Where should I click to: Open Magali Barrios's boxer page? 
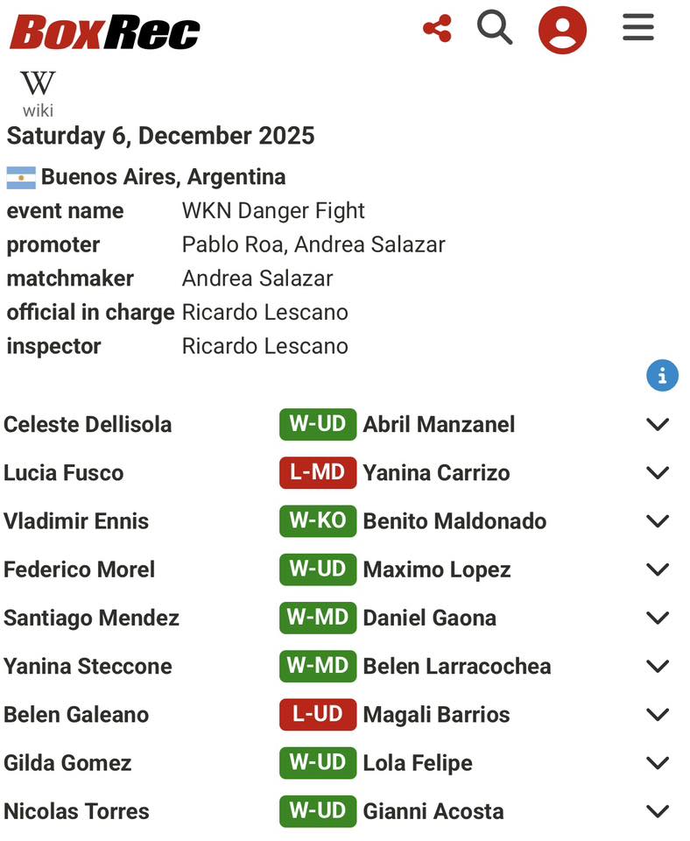coord(436,715)
